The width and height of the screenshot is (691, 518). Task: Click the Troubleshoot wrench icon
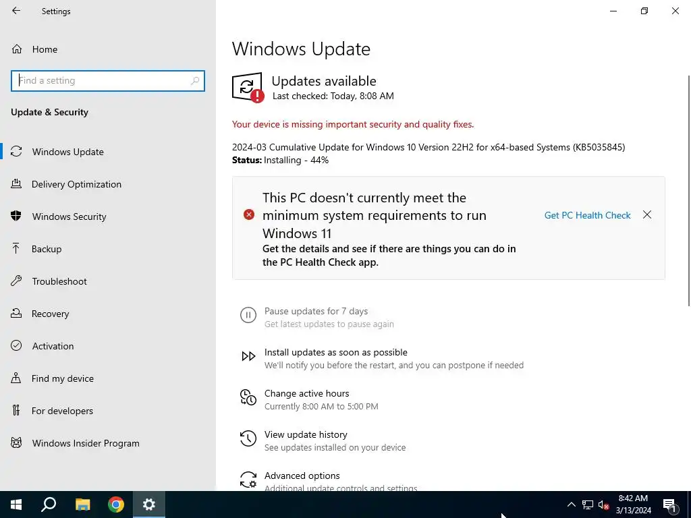coord(16,281)
